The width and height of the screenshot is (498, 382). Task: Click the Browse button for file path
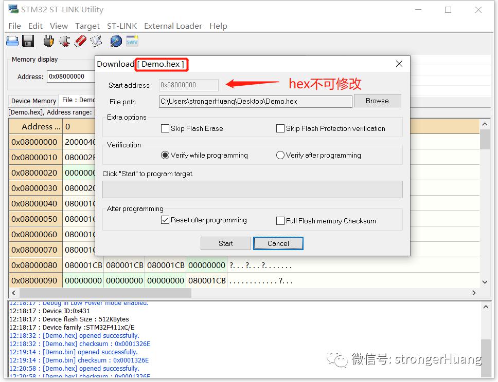coord(377,101)
